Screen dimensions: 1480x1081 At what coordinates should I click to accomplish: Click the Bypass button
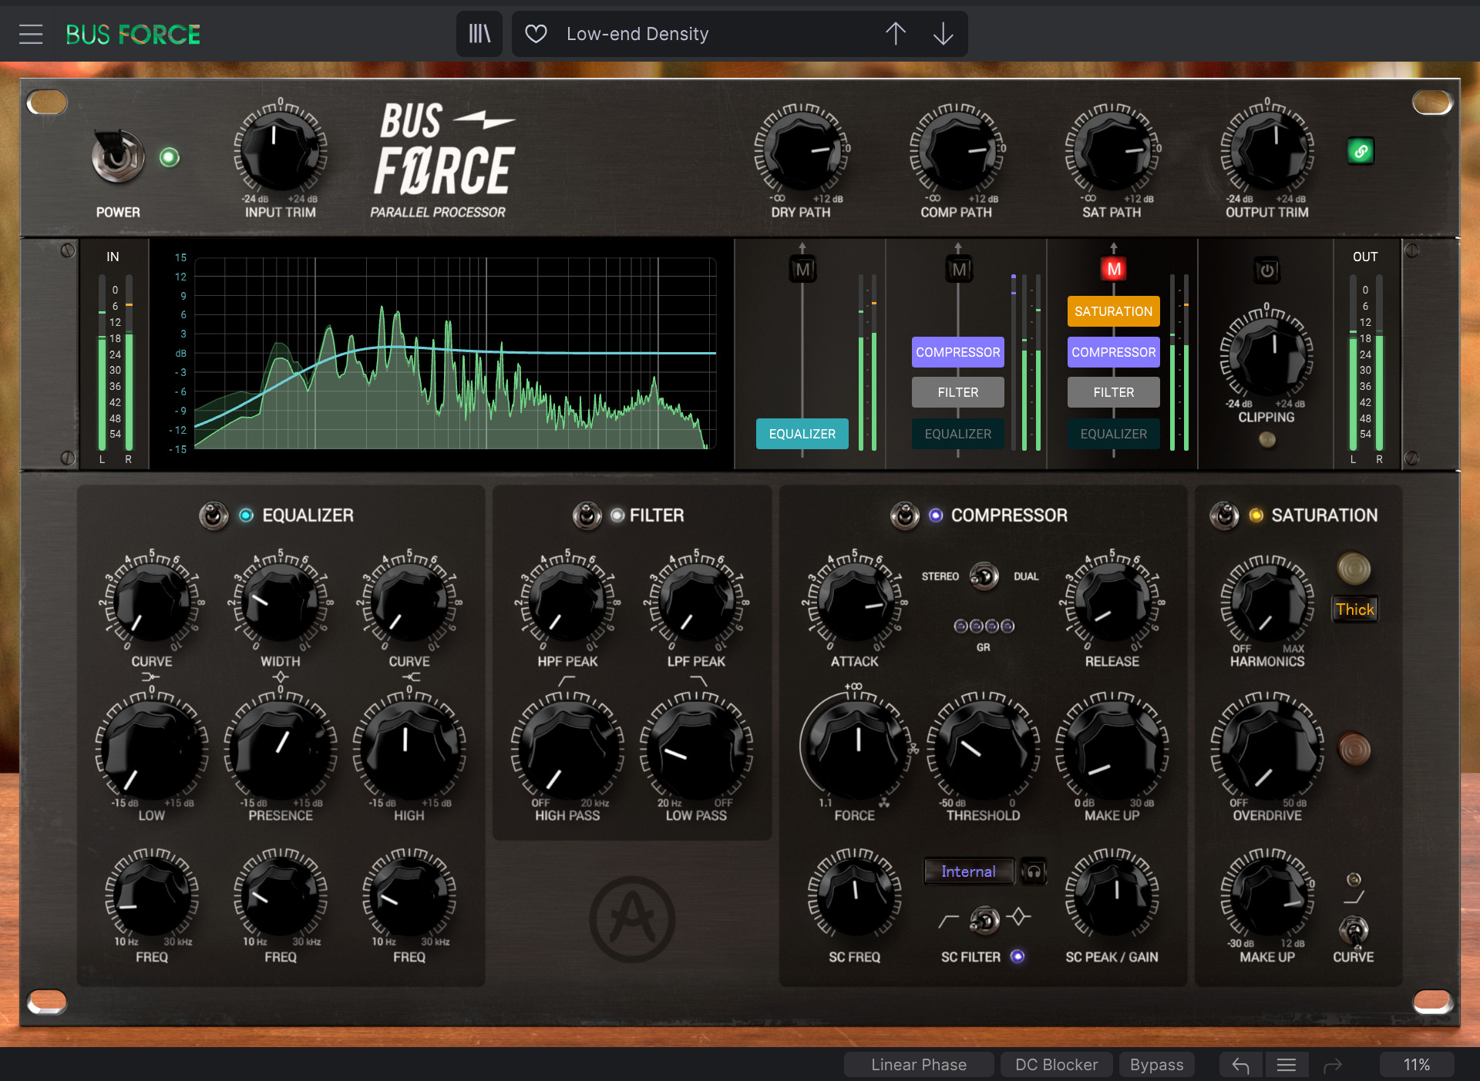tap(1156, 1065)
